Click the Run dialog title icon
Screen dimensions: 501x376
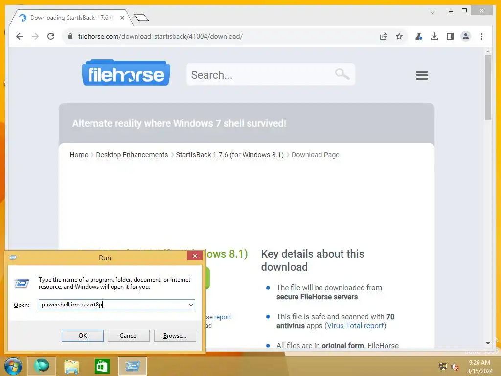(13, 258)
